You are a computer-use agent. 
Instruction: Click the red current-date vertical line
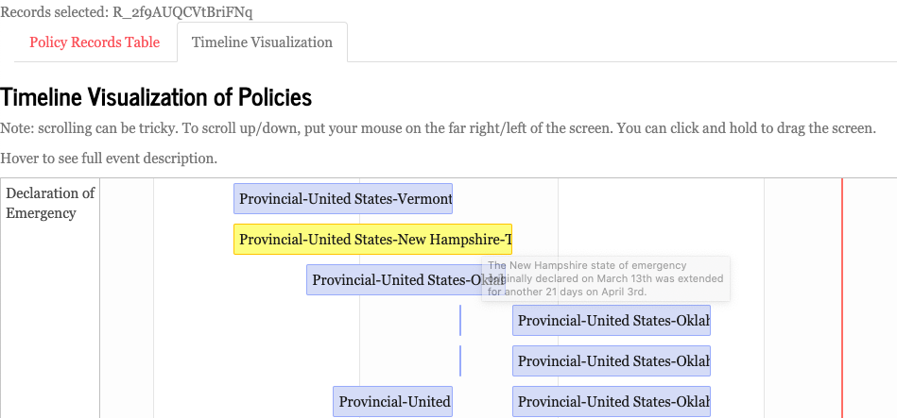pyautogui.click(x=842, y=298)
